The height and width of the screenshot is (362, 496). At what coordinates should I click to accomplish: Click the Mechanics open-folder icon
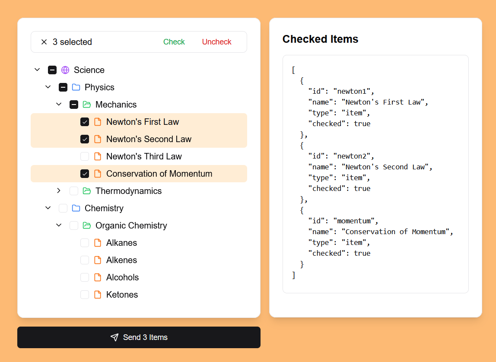87,105
